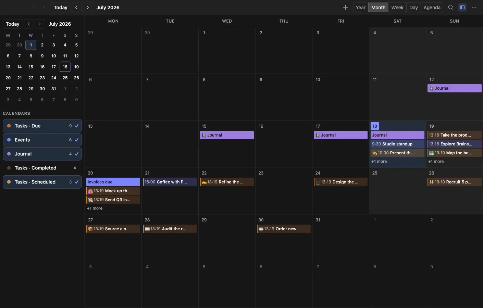This screenshot has height=308, width=483.
Task: Click the plus icon to add event
Action: tap(345, 8)
